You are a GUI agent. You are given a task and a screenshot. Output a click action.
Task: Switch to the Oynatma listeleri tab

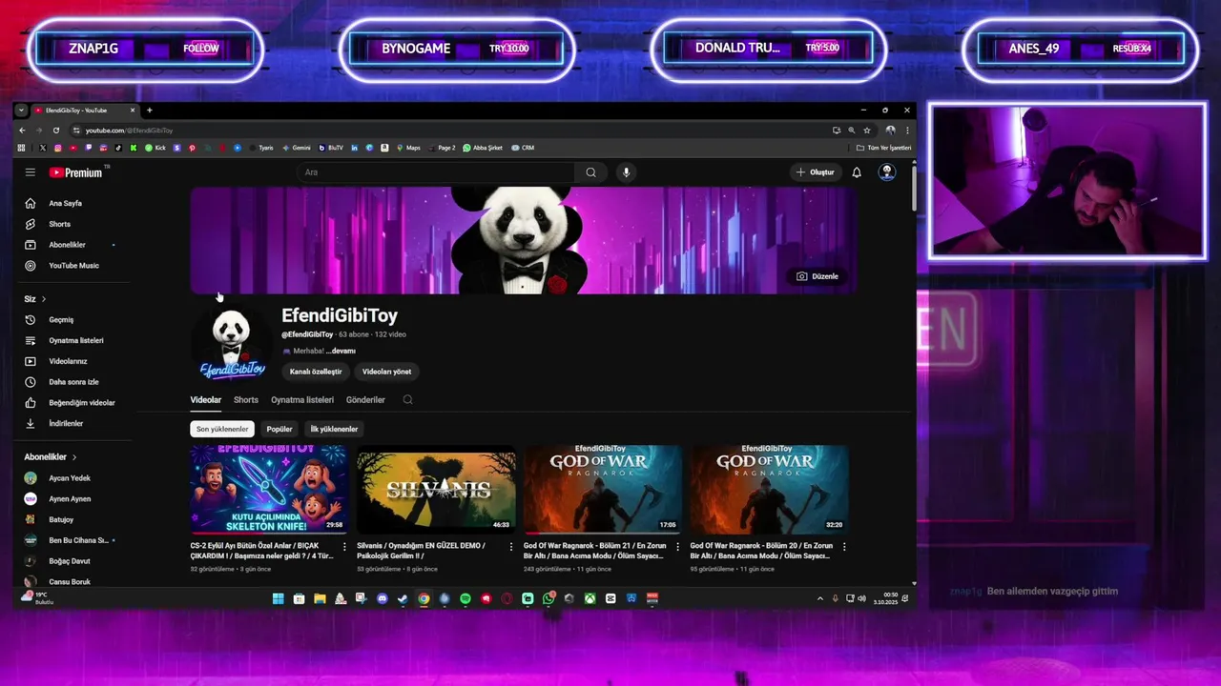302,400
